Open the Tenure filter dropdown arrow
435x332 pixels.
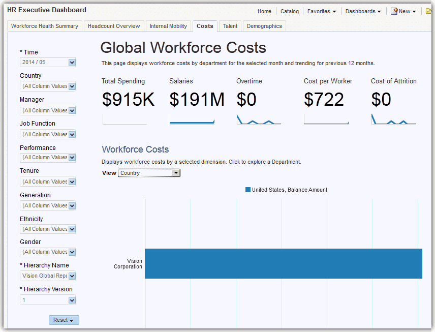click(x=72, y=182)
